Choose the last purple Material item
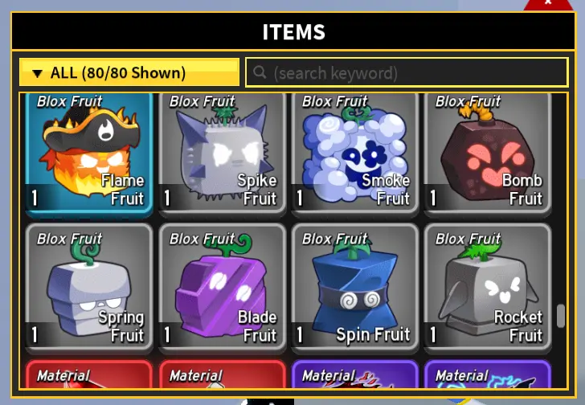This screenshot has width=585, height=405. 488,374
